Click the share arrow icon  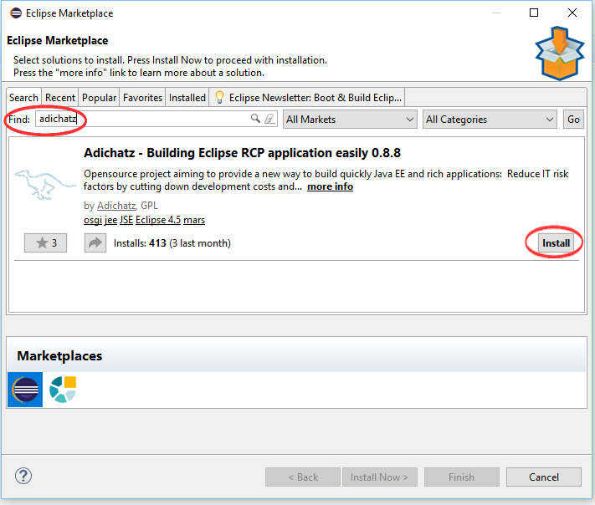coord(95,243)
